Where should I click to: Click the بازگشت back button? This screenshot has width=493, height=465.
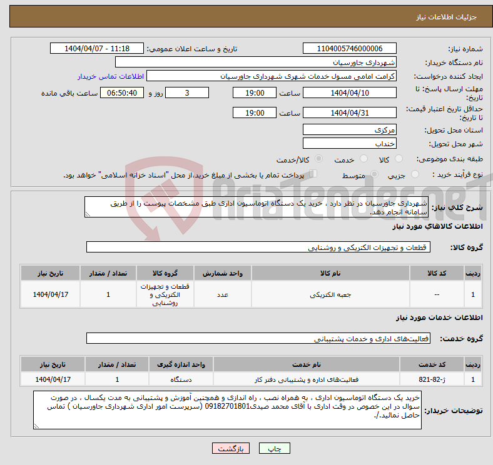point(231,448)
